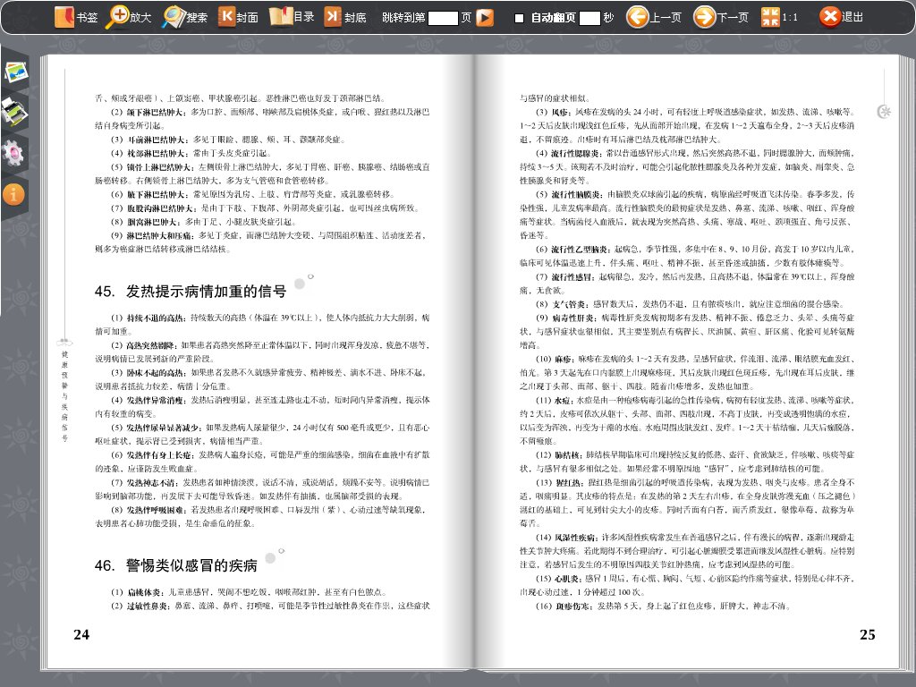
Task: Click the entry (12) 肺结核
Action: tap(559, 454)
